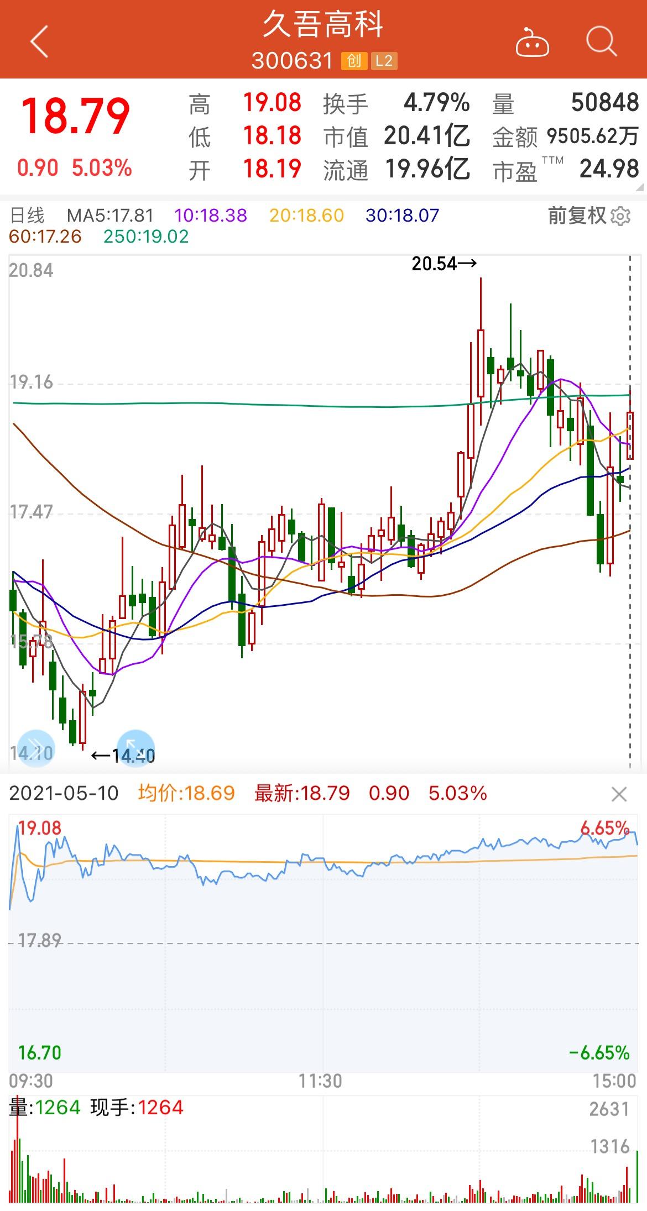Open the 日线 period selector
Screen dimensions: 647x1211
click(28, 216)
